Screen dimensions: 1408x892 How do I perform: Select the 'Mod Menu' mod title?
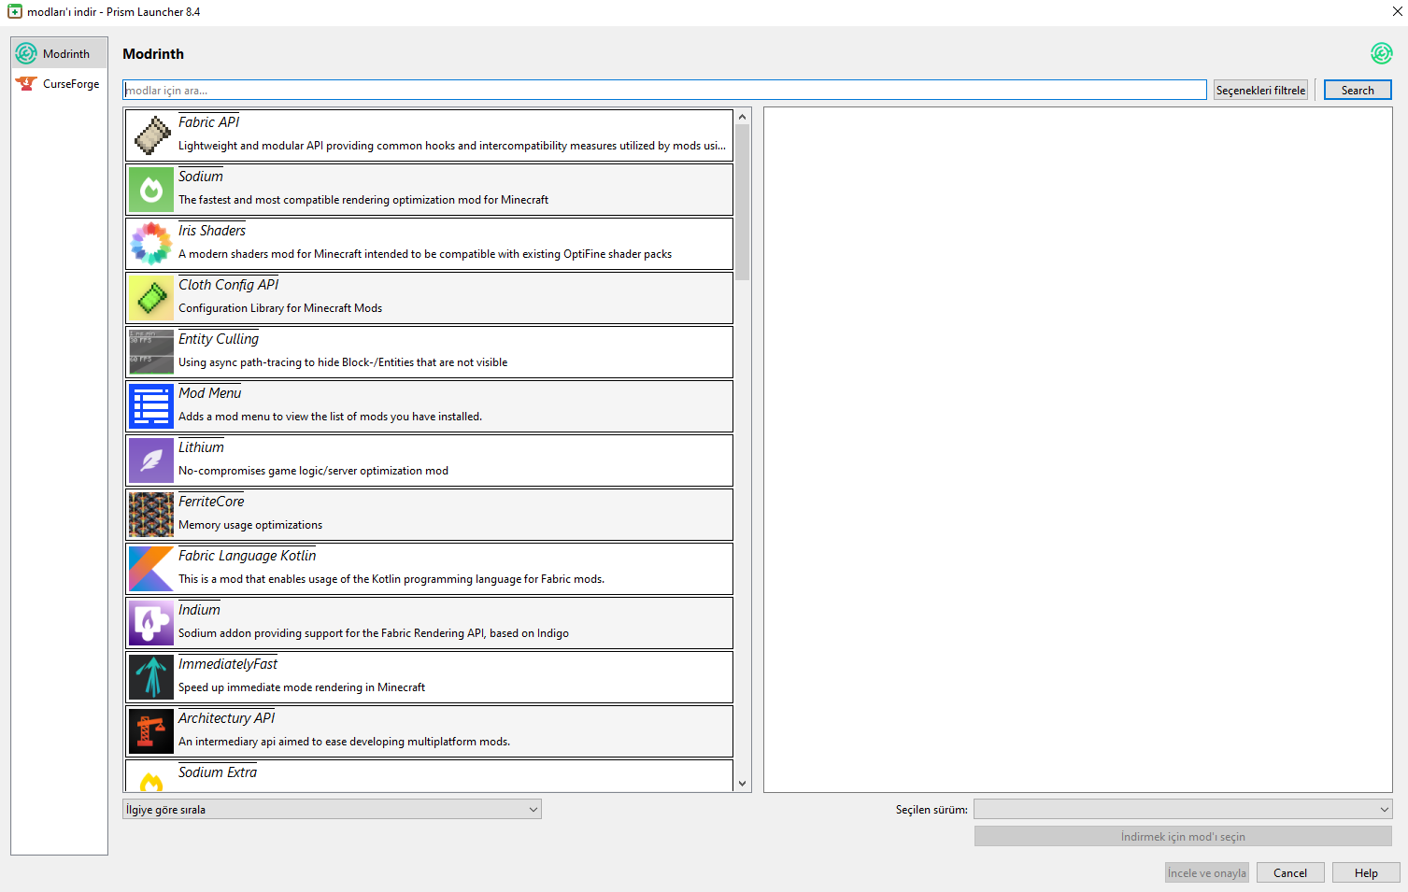[209, 393]
